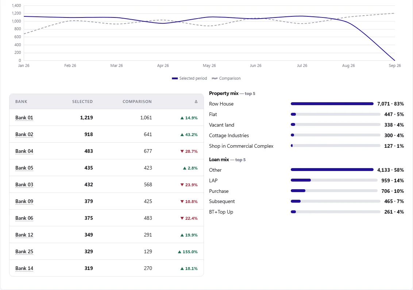
Task: Click the Vacant land property bar
Action: coord(336,124)
